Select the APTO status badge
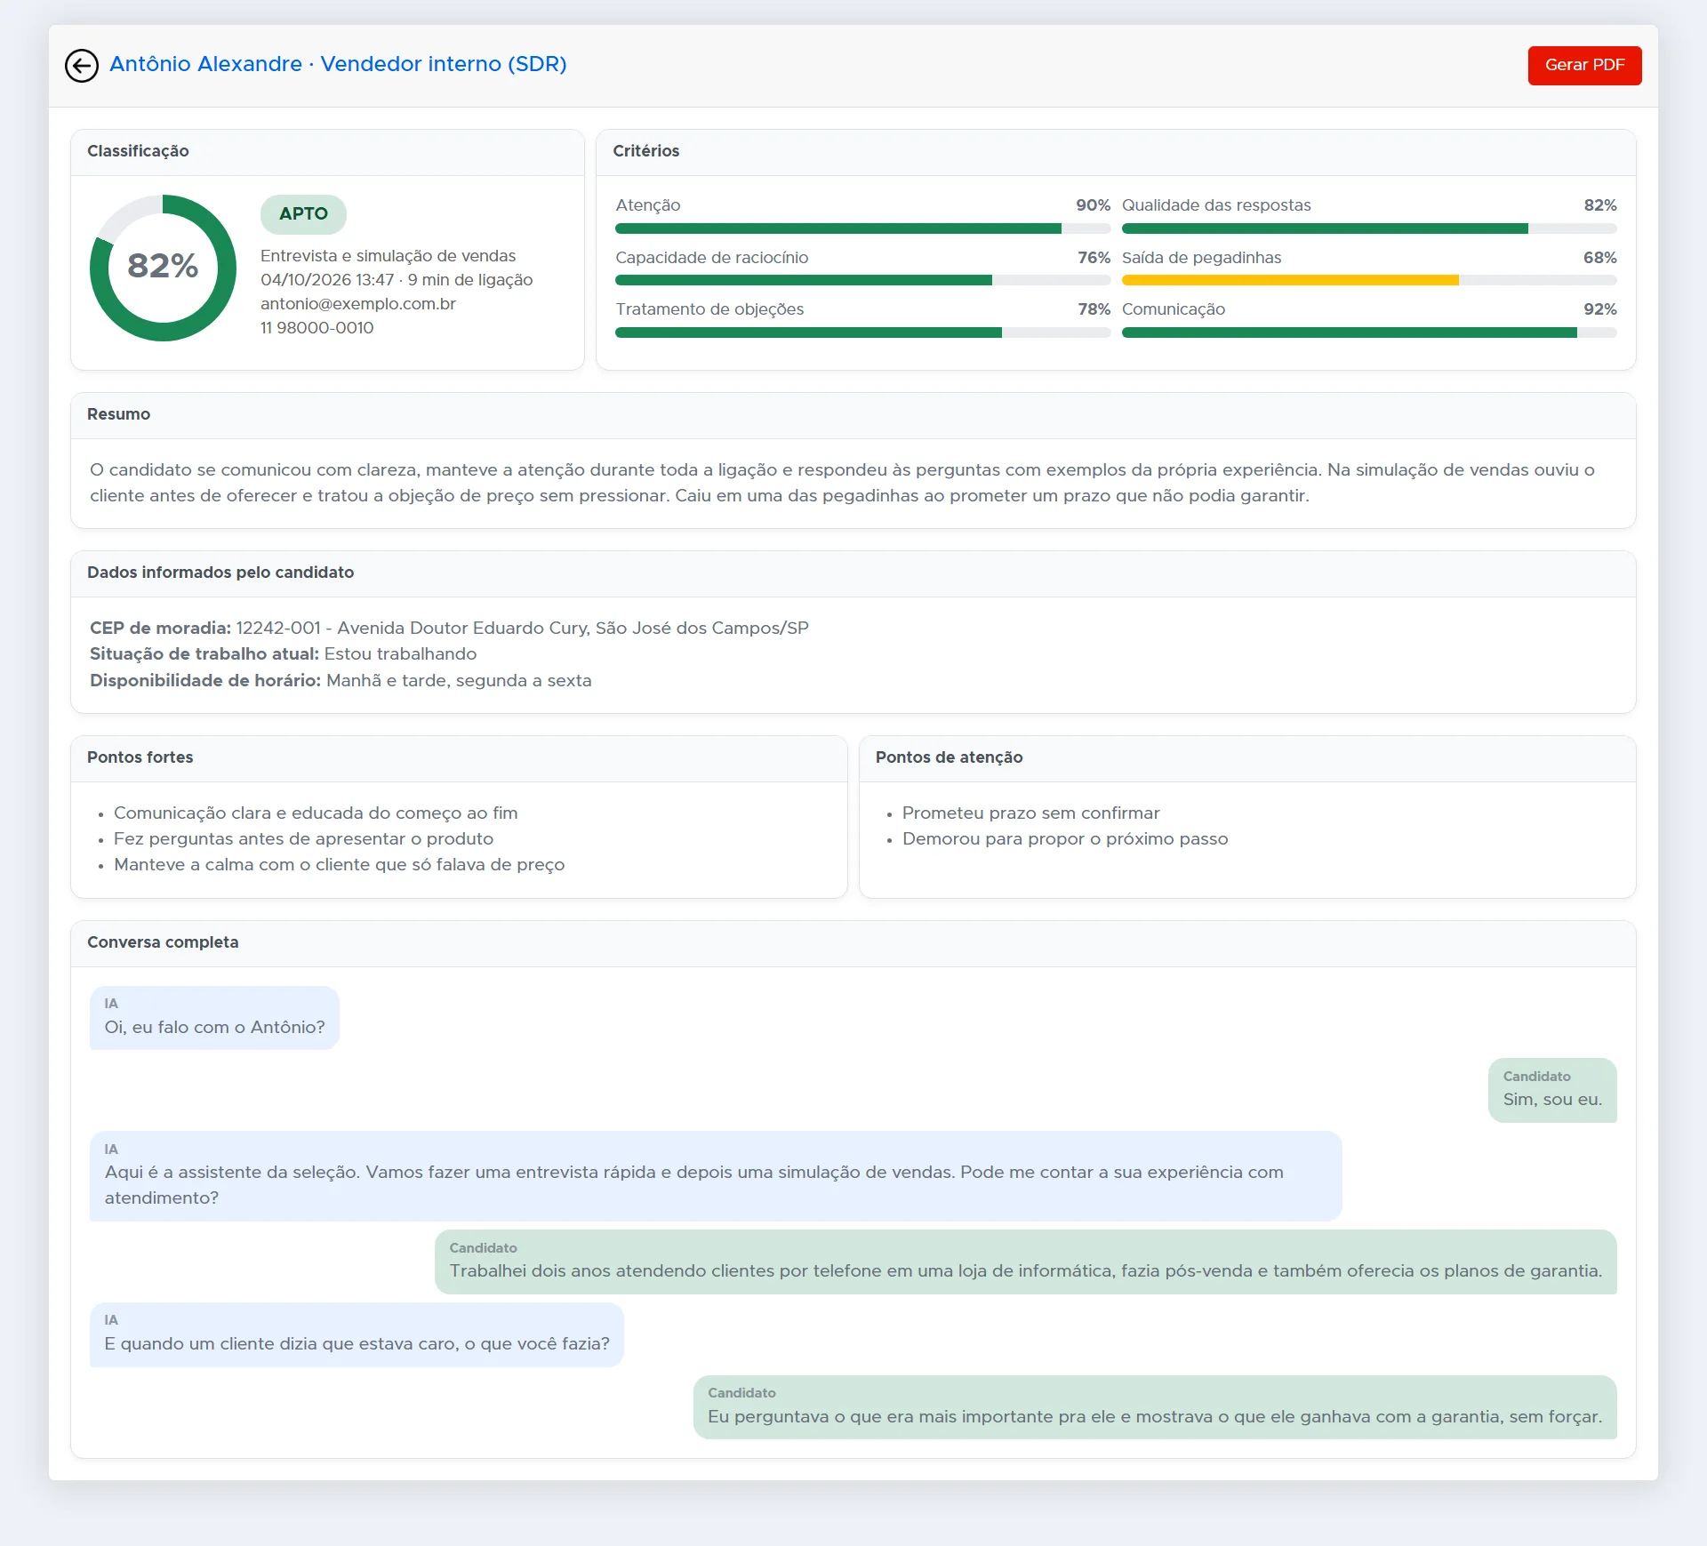The height and width of the screenshot is (1546, 1707). pos(303,213)
